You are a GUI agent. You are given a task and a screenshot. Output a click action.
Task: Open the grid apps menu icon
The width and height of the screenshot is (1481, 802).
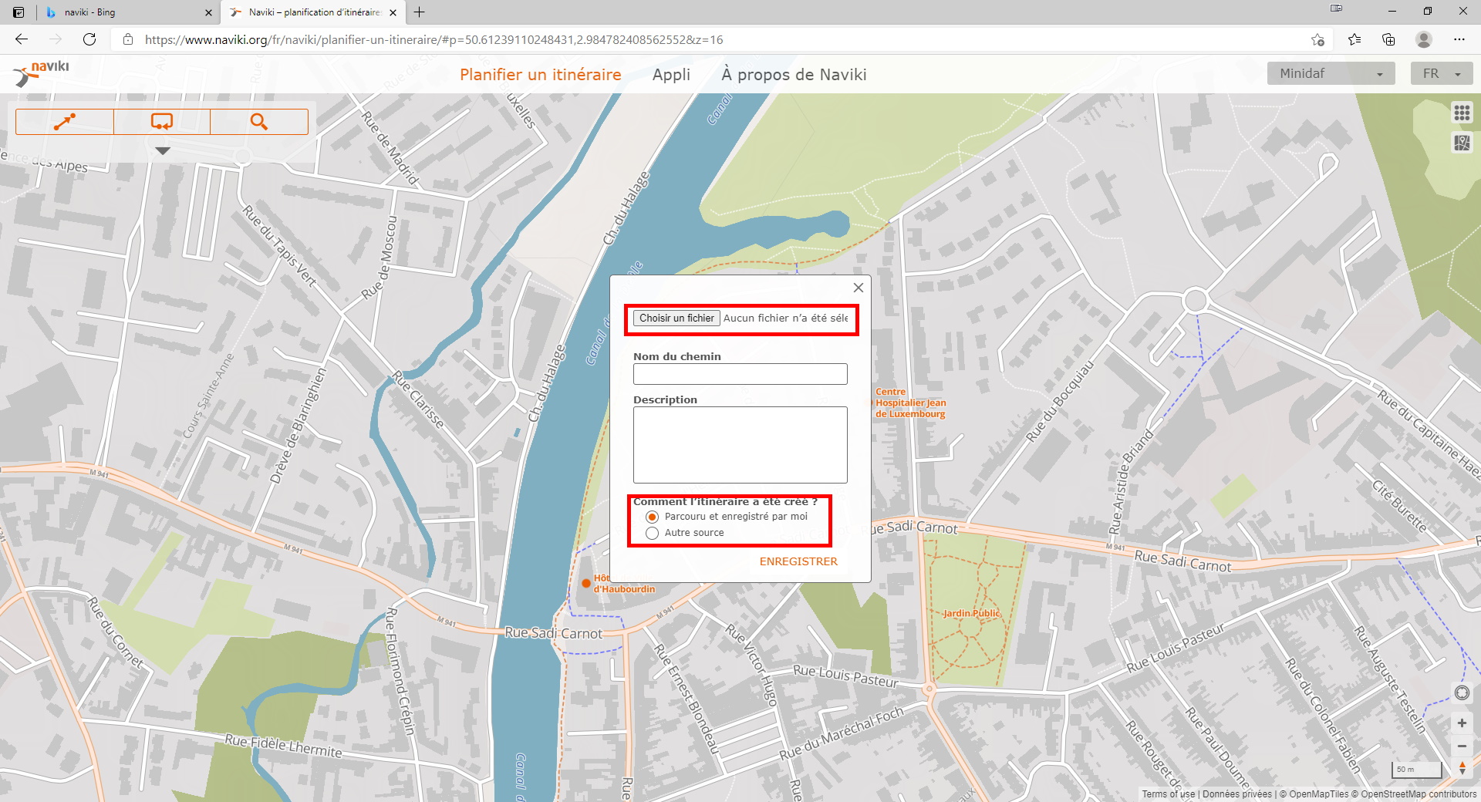(1462, 113)
